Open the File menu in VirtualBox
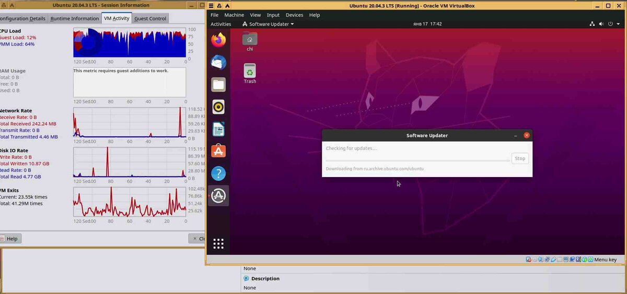The width and height of the screenshot is (627, 294). 214,15
